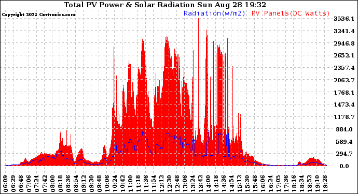Select the 15:48 time label

click(x=255, y=184)
